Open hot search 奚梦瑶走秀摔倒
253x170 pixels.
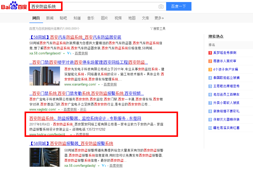(225, 53)
